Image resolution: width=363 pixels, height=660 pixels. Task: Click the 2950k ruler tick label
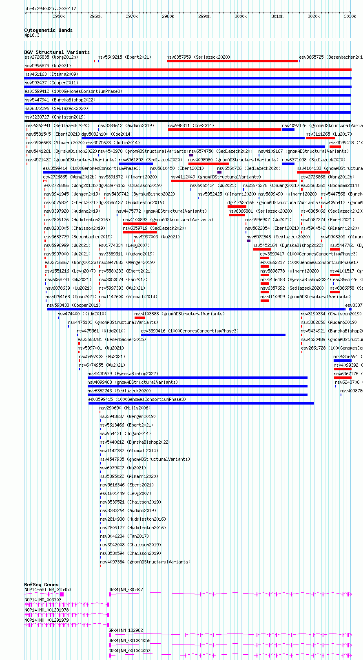click(59, 16)
